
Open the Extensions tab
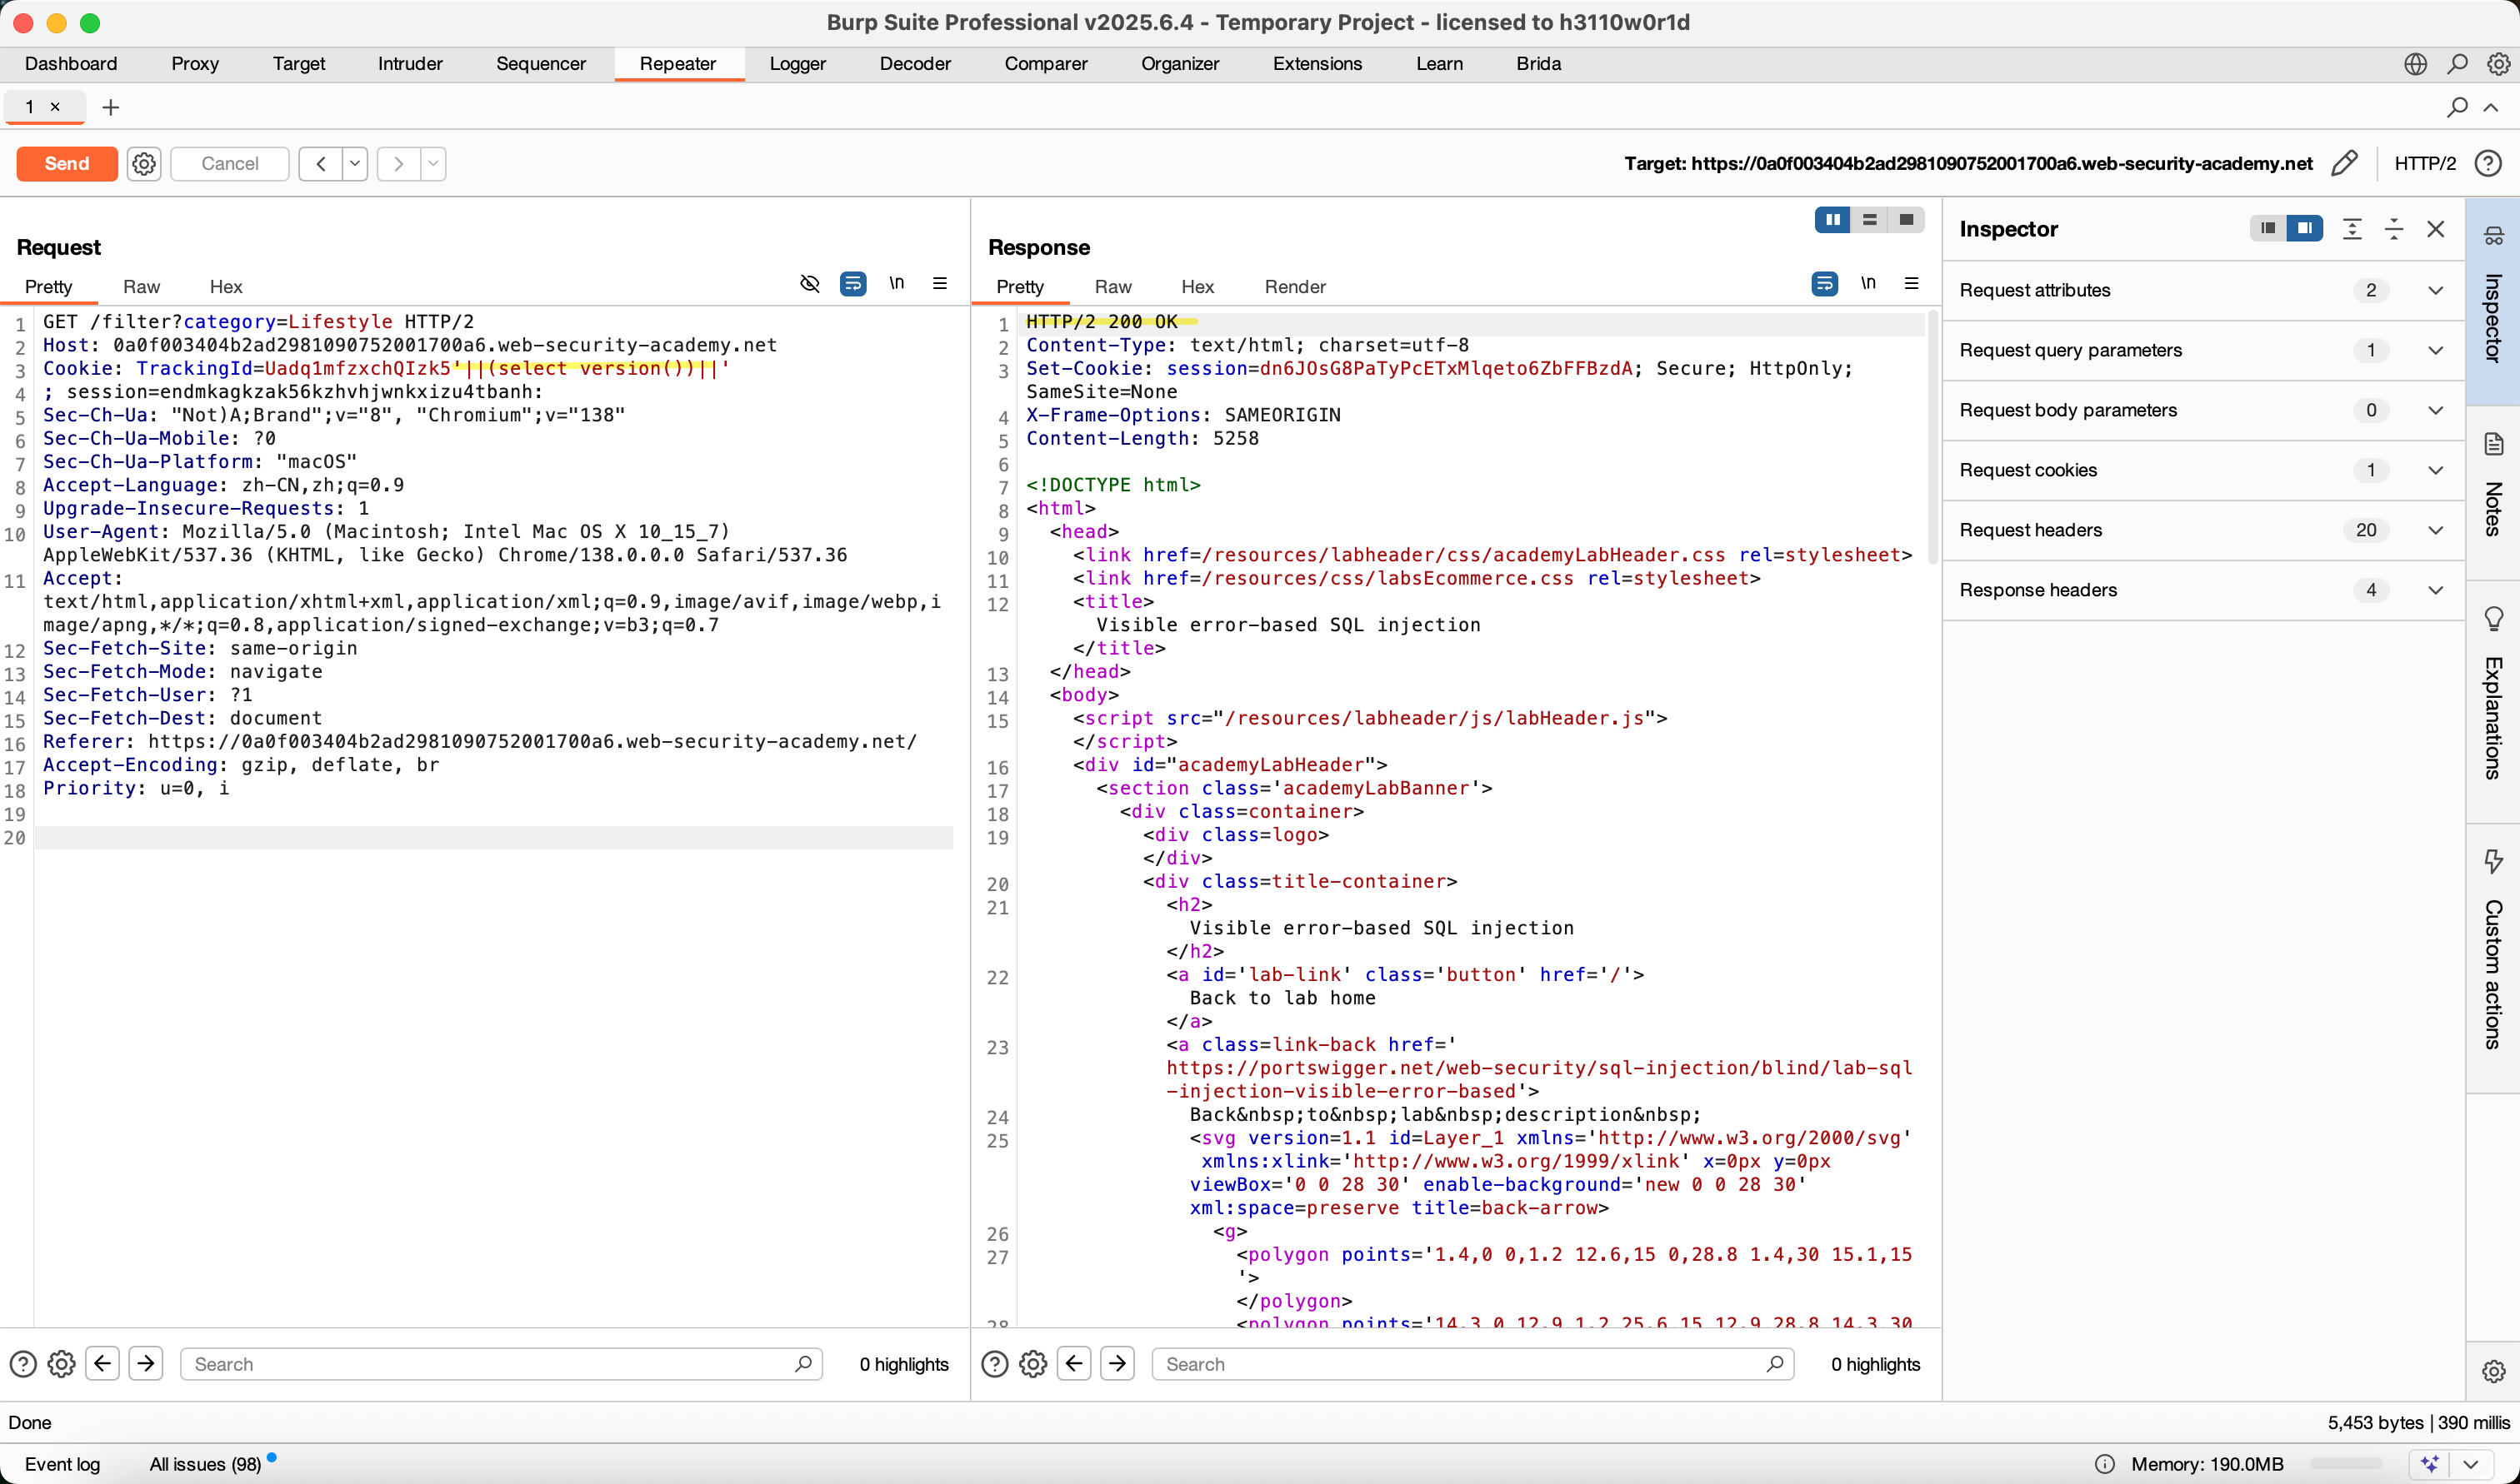coord(1317,63)
